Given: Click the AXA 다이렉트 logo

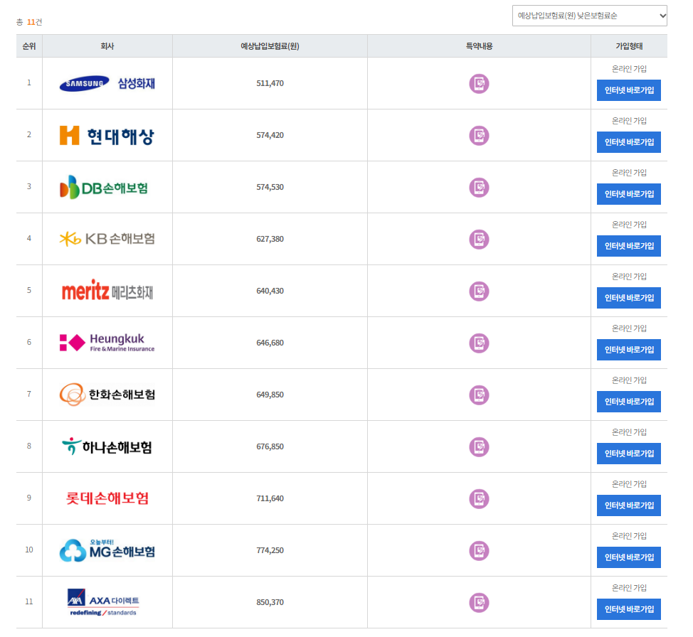Looking at the screenshot, I should (x=103, y=602).
